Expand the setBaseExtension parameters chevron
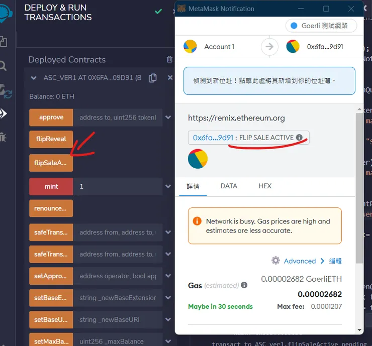 coord(168,298)
